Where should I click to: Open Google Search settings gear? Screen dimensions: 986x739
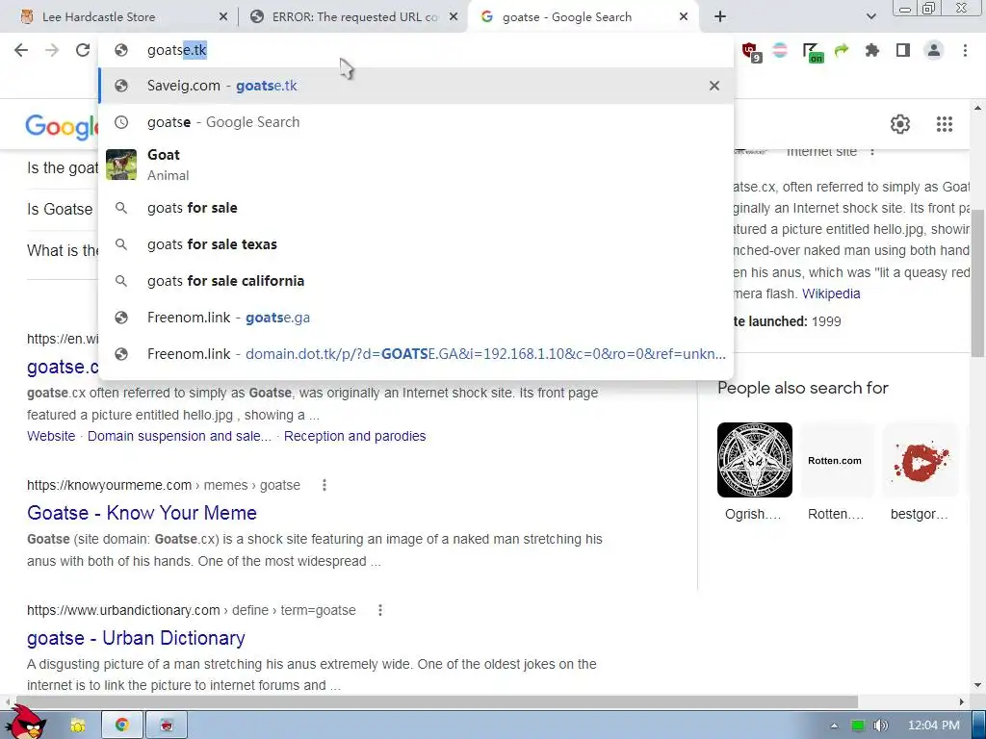900,124
